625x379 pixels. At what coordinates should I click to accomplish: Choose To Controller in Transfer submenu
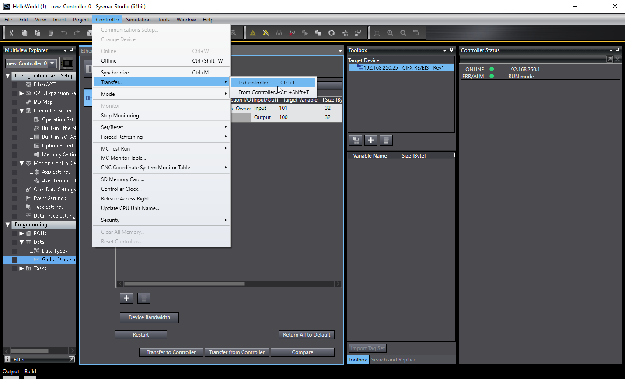(x=255, y=82)
